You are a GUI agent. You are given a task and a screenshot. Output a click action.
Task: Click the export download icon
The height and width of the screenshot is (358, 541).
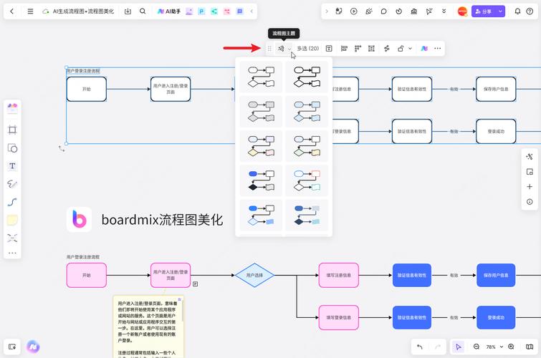(128, 11)
